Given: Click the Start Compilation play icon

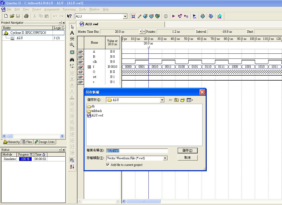Looking at the screenshot, I should (x=173, y=16).
